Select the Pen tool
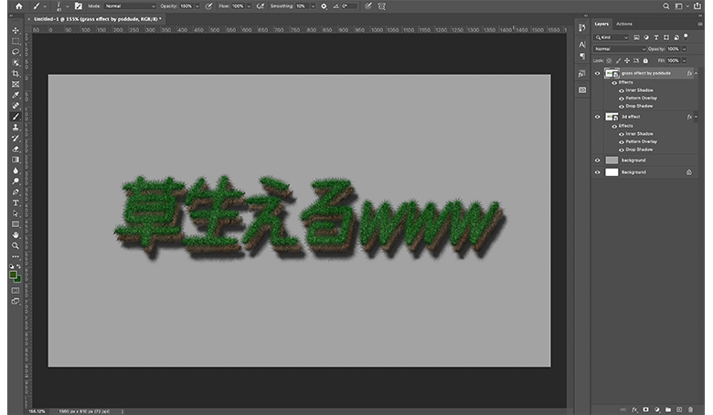The image size is (713, 415). (x=16, y=192)
